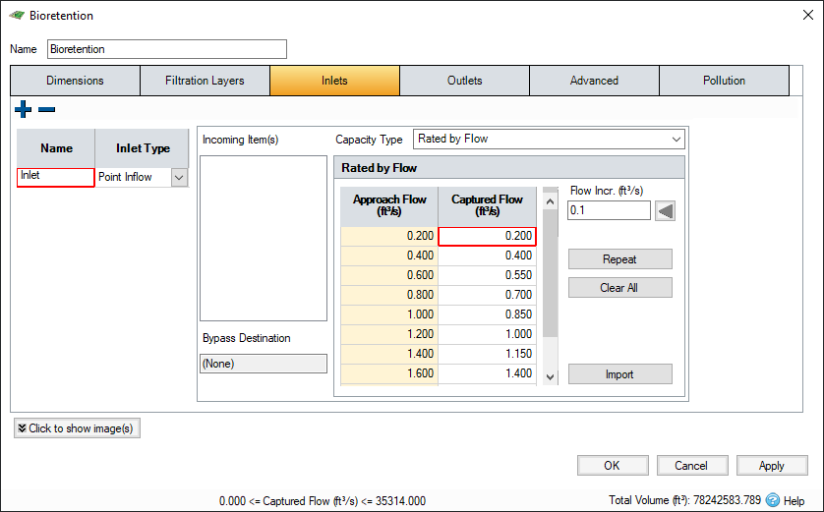This screenshot has height=512, width=824.
Task: Open the Pollution tab
Action: point(724,81)
